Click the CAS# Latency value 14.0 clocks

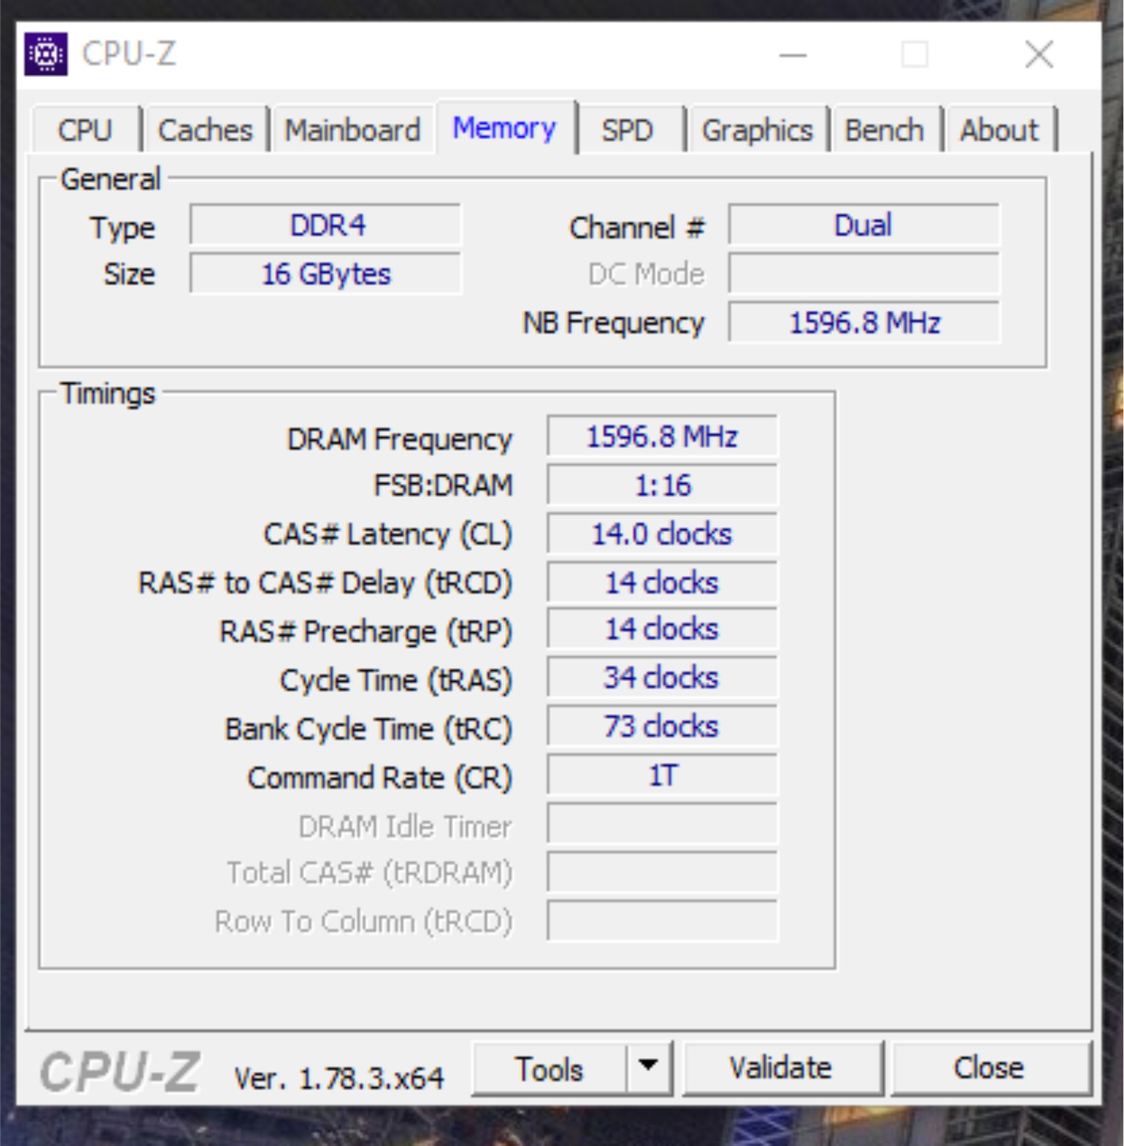tap(662, 534)
